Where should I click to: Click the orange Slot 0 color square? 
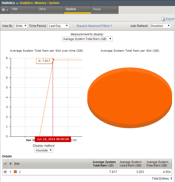pyautogui.click(x=15, y=172)
